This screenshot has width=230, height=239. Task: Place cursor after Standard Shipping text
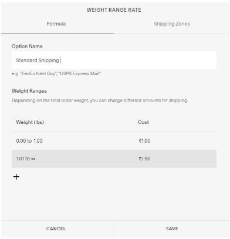(59, 60)
